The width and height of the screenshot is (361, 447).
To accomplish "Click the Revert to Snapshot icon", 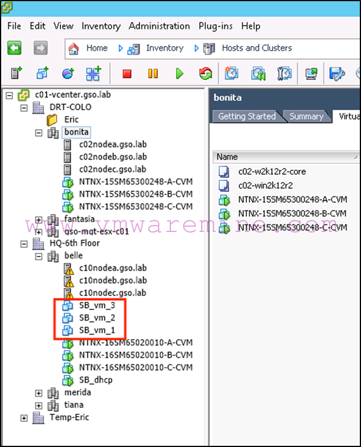I will tap(258, 73).
